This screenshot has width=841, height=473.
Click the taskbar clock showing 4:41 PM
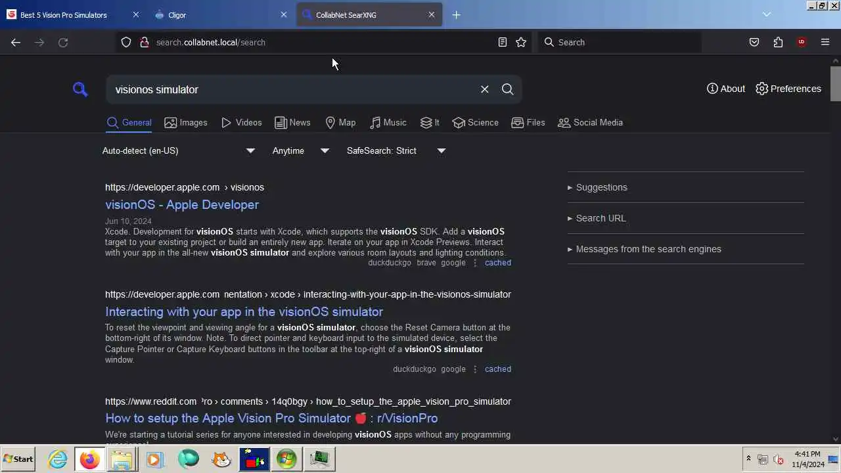coord(807,459)
